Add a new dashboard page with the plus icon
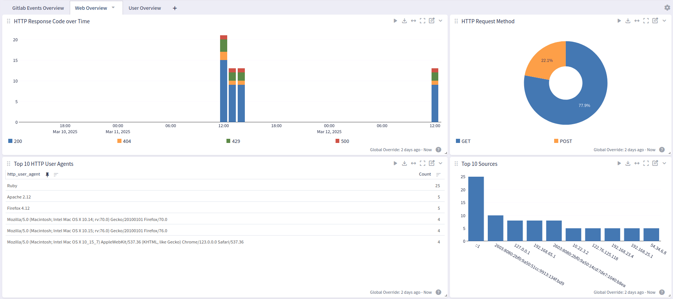 tap(175, 8)
